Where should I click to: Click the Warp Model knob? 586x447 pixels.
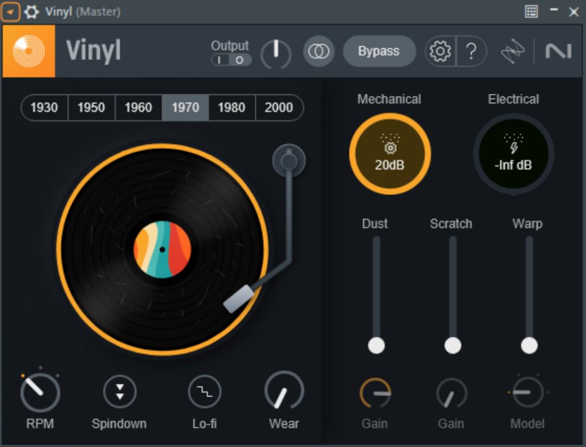point(528,392)
